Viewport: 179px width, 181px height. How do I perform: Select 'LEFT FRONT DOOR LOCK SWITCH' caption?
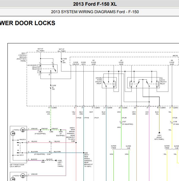pos(17,166)
